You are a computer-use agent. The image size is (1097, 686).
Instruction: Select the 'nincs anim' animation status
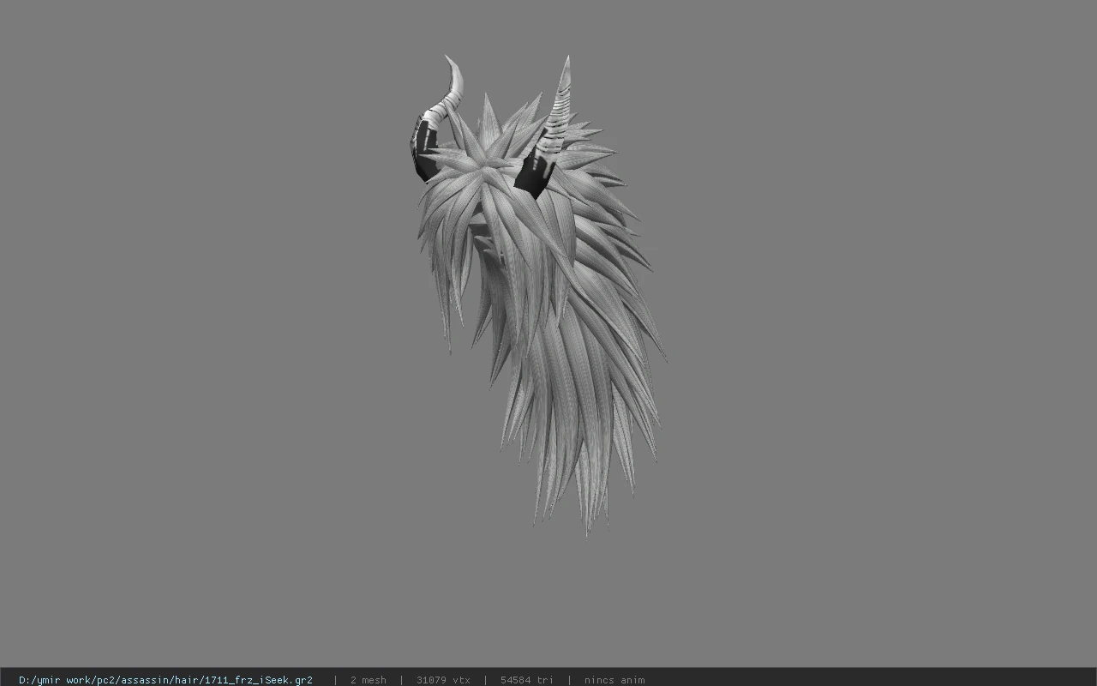[x=614, y=680]
